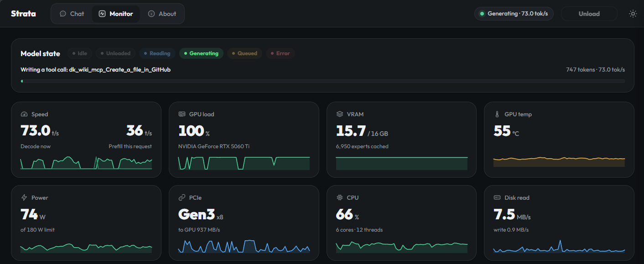Click the Speed gauge icon

click(x=24, y=114)
